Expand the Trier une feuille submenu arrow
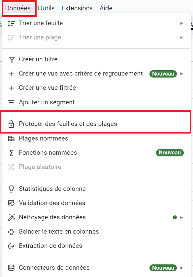The height and width of the screenshot is (277, 193). coord(182,23)
